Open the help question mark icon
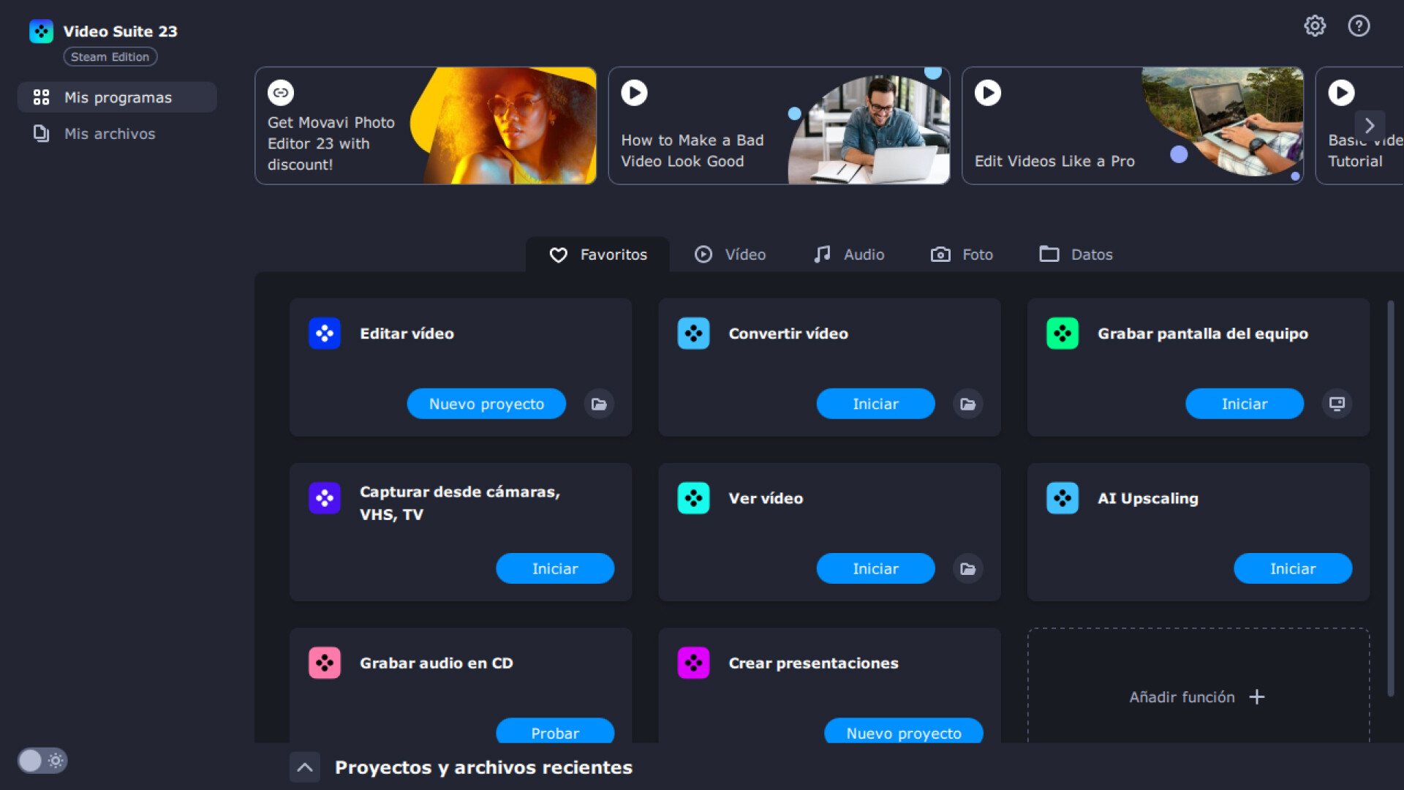 pos(1359,26)
